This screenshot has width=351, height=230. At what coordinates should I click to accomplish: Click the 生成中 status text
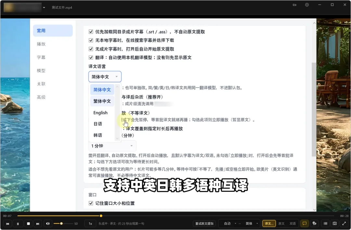[121, 224]
